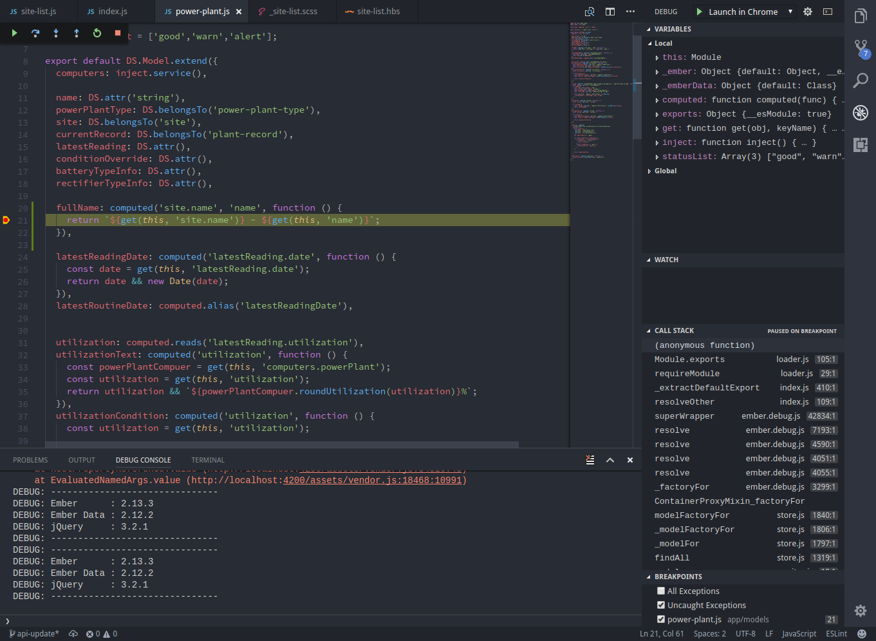876x641 pixels.
Task: Select the requireModule stack frame
Action: (743, 374)
